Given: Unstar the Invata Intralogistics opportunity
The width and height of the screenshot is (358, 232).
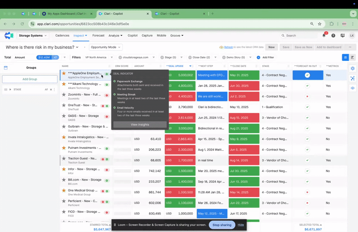Looking at the screenshot, I should [64, 137].
